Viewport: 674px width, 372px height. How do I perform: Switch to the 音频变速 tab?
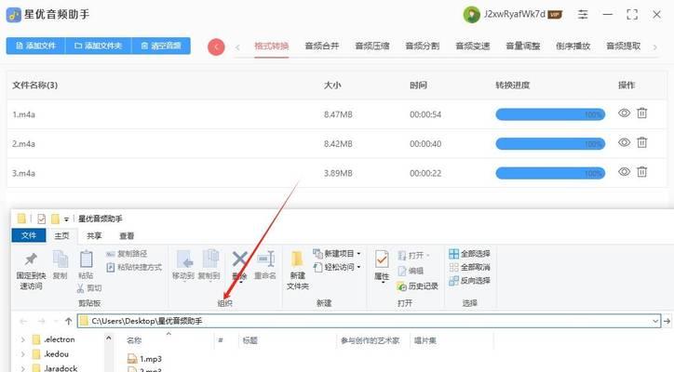472,46
